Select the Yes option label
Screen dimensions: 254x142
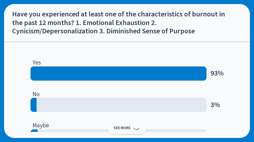click(x=37, y=62)
